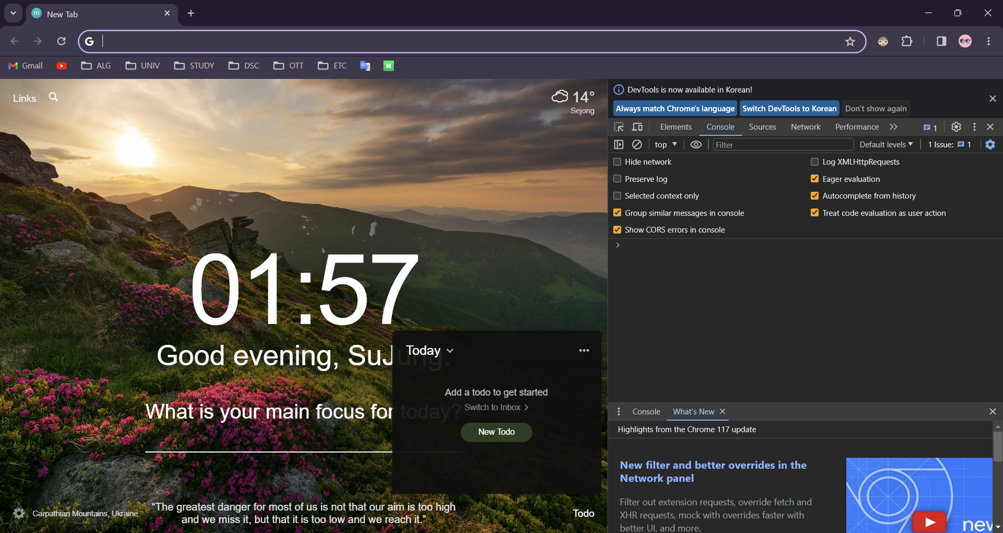Click Switch DevTools to Korean button
This screenshot has height=533, width=1003.
click(789, 109)
